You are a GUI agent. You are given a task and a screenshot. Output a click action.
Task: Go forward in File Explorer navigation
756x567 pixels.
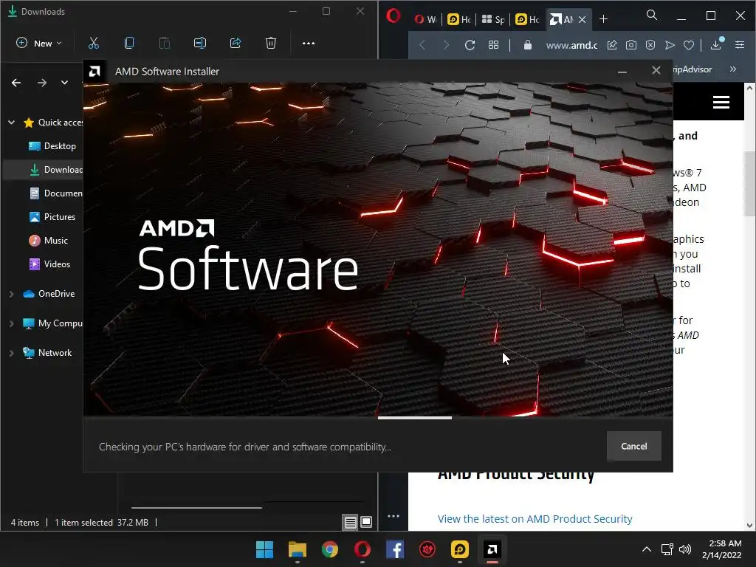42,83
